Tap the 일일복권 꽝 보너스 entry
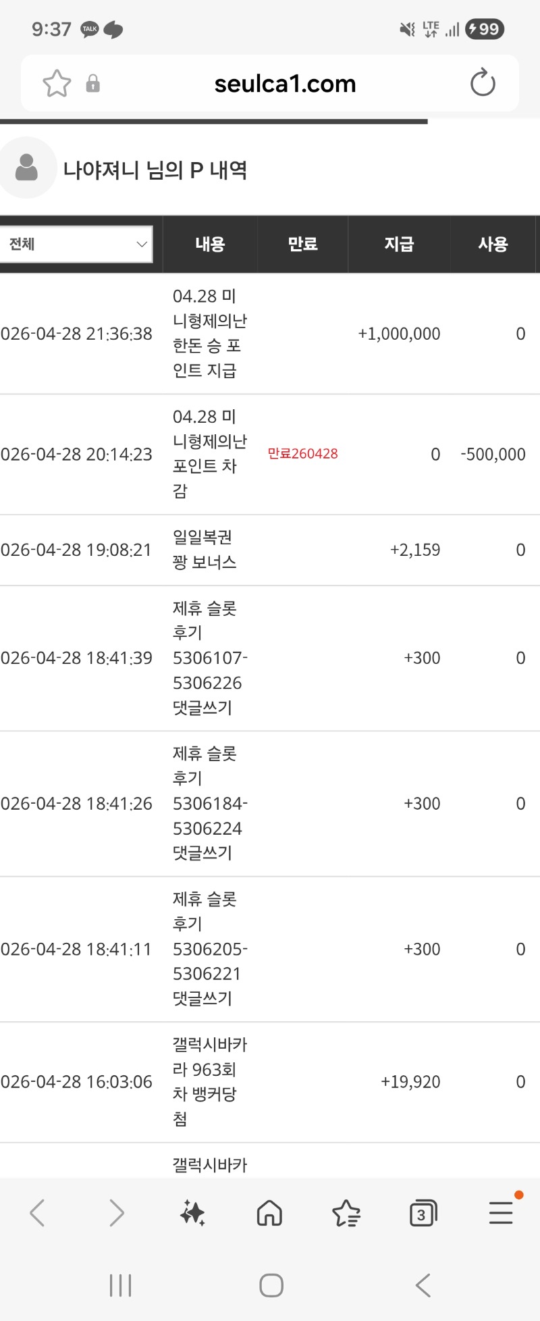Viewport: 540px width, 1321px height. click(205, 550)
